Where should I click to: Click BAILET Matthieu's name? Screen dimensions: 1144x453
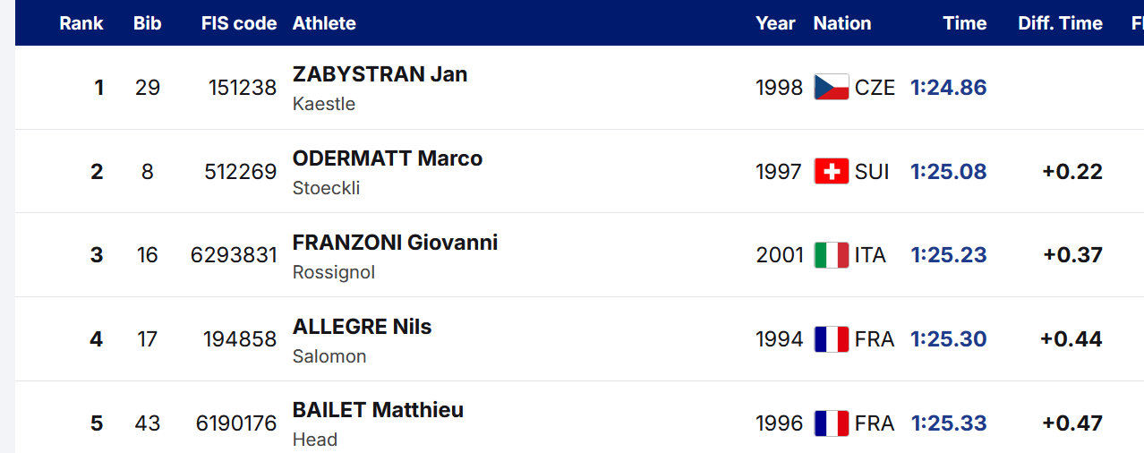click(x=378, y=410)
